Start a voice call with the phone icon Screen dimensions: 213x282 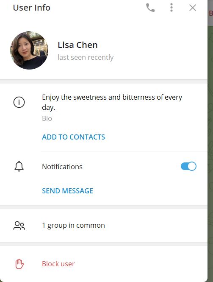[150, 8]
